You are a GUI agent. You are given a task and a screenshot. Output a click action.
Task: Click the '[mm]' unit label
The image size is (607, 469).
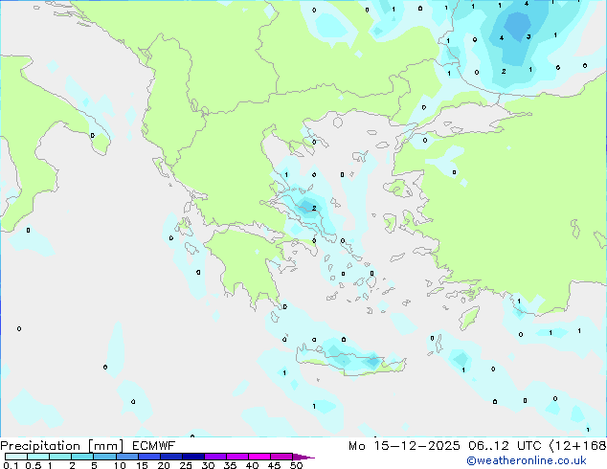pyautogui.click(x=105, y=446)
